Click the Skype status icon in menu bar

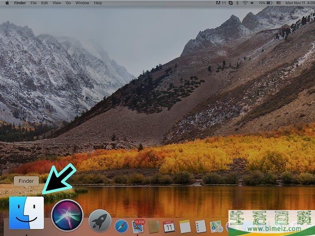click(231, 3)
